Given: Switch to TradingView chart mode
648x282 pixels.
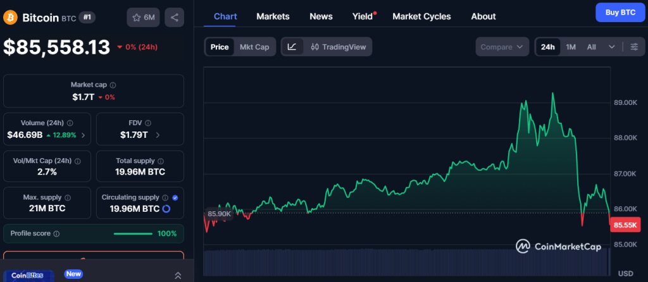Looking at the screenshot, I should [x=339, y=47].
